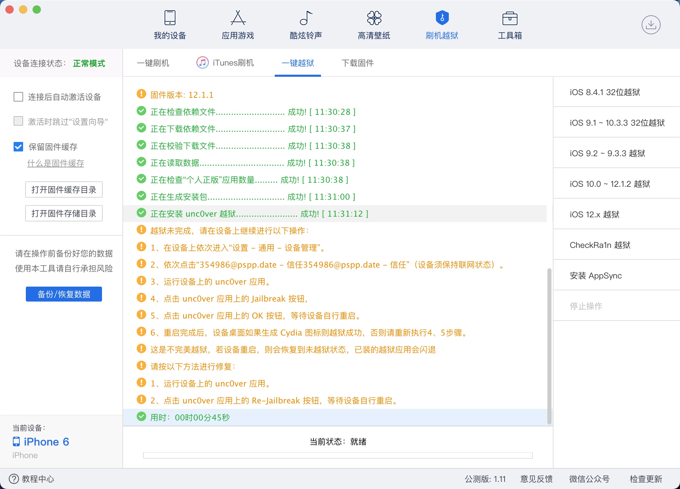Click the 教程中心 help icon
The width and height of the screenshot is (680, 489).
coord(14,479)
